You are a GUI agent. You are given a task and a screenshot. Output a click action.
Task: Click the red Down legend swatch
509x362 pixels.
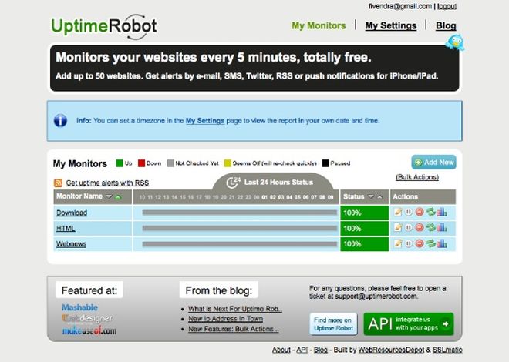click(x=141, y=163)
